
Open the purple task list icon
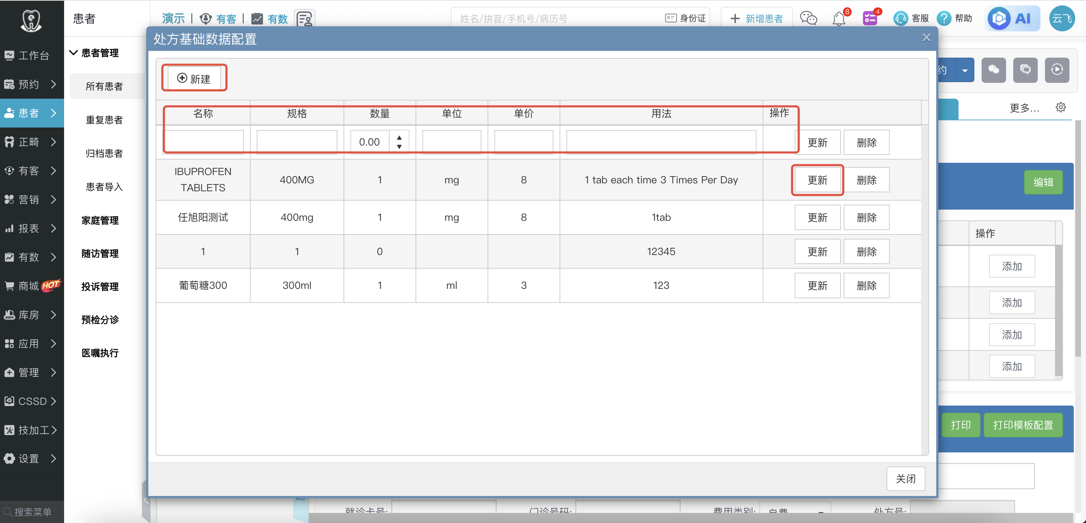[870, 19]
